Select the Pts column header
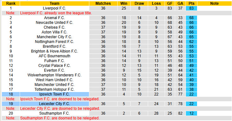Image resolution: width=232 pixels, height=121 pixels. point(191,4)
